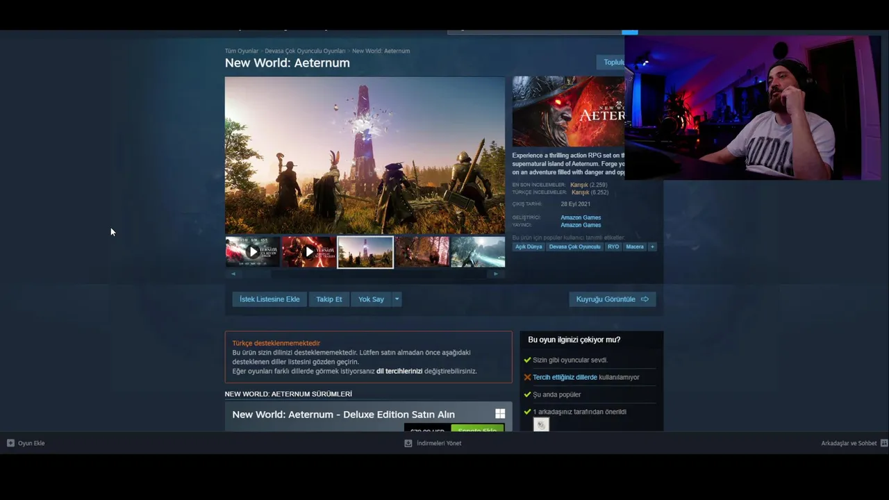Click plus icon to add tags

[x=651, y=247]
